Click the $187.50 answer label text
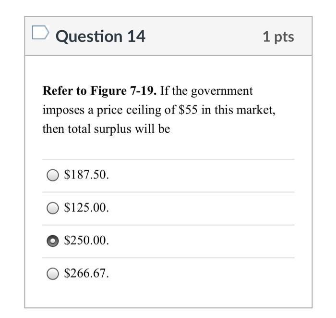336x318 pixels. pos(86,175)
